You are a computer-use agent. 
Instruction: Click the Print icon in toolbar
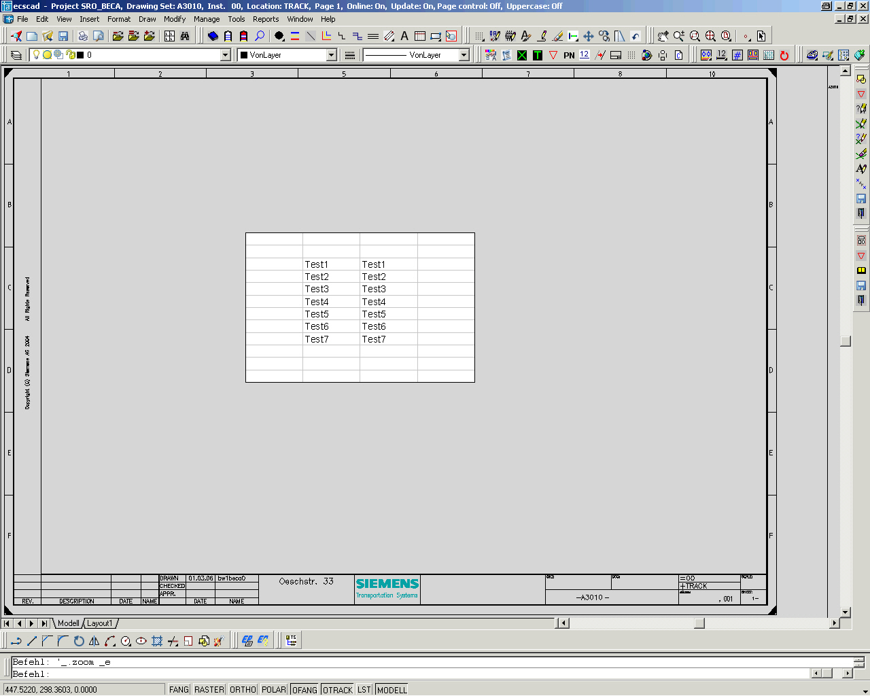click(83, 36)
